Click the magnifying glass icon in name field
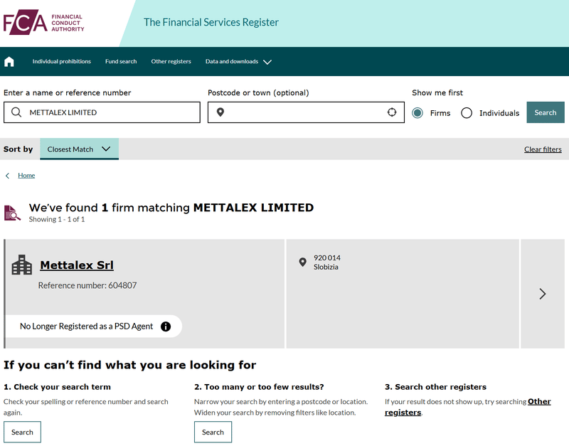This screenshot has height=446, width=569. pos(16,112)
